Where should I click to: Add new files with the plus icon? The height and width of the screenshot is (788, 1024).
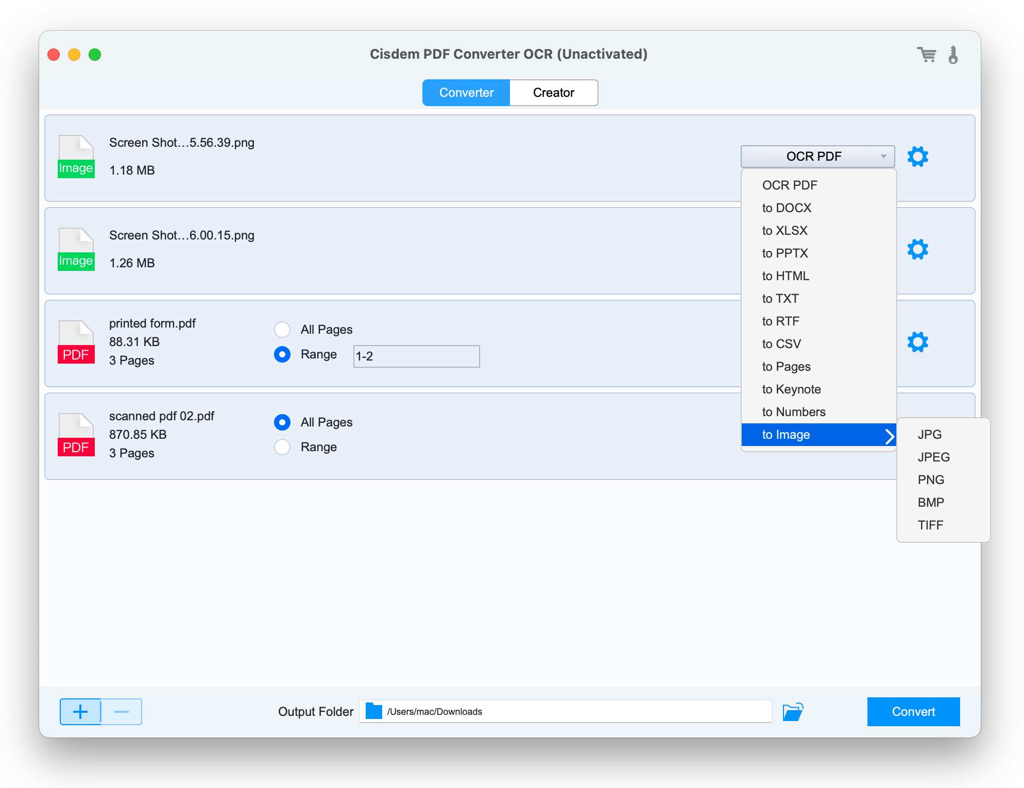[80, 712]
